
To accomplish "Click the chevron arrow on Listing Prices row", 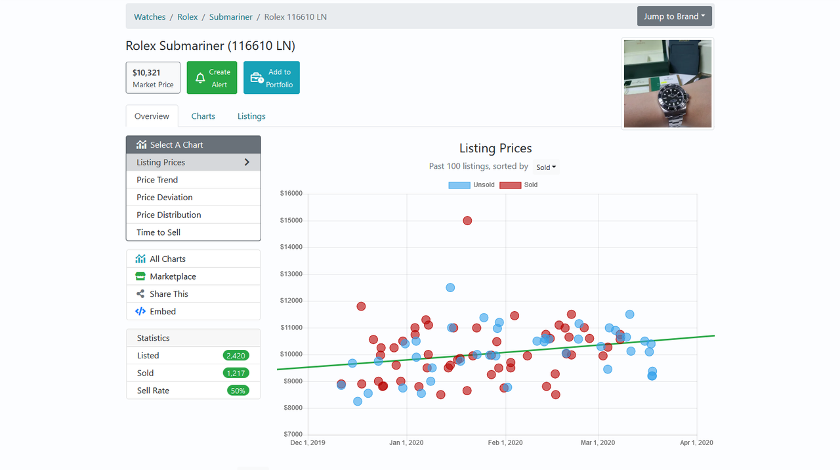I will (x=247, y=162).
